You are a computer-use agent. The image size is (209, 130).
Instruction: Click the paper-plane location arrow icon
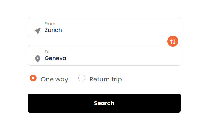click(38, 31)
